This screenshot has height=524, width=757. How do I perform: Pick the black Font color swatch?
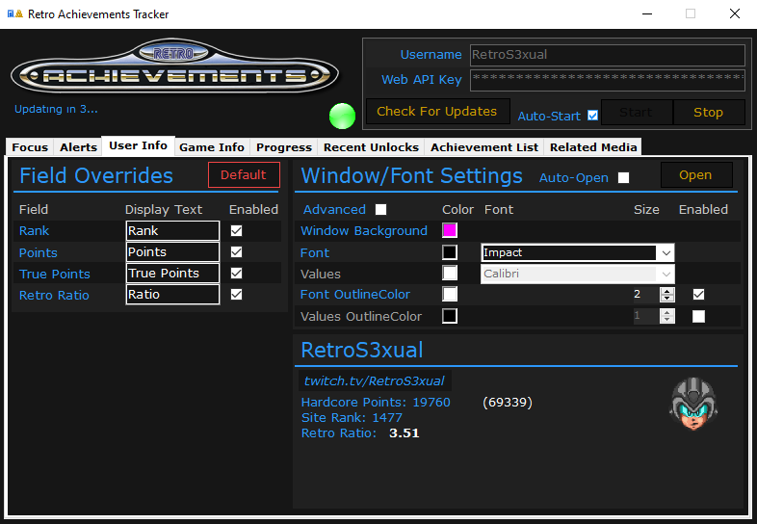(450, 252)
